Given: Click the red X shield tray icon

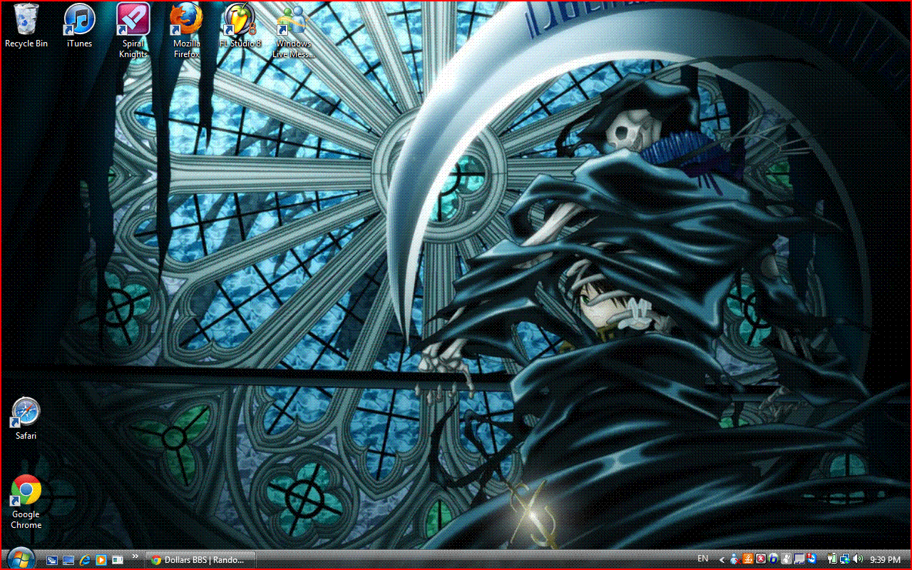Looking at the screenshot, I should [761, 559].
